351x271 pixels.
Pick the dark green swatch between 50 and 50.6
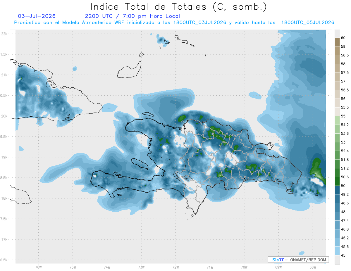337,182
